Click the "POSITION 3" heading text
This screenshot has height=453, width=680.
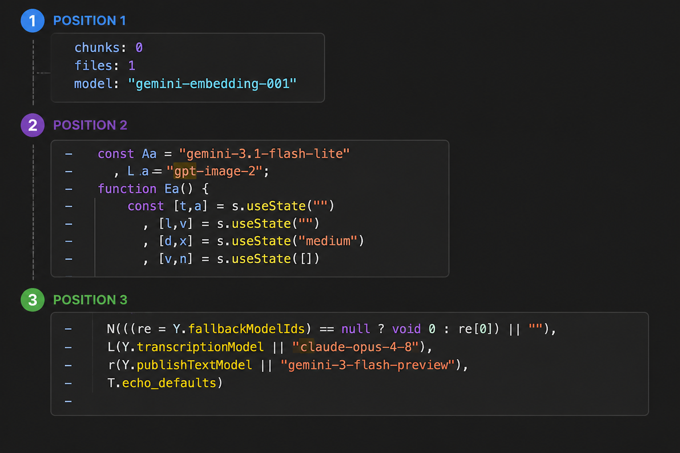[x=90, y=300]
